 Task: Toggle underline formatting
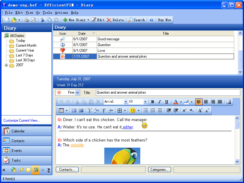[167, 102]
